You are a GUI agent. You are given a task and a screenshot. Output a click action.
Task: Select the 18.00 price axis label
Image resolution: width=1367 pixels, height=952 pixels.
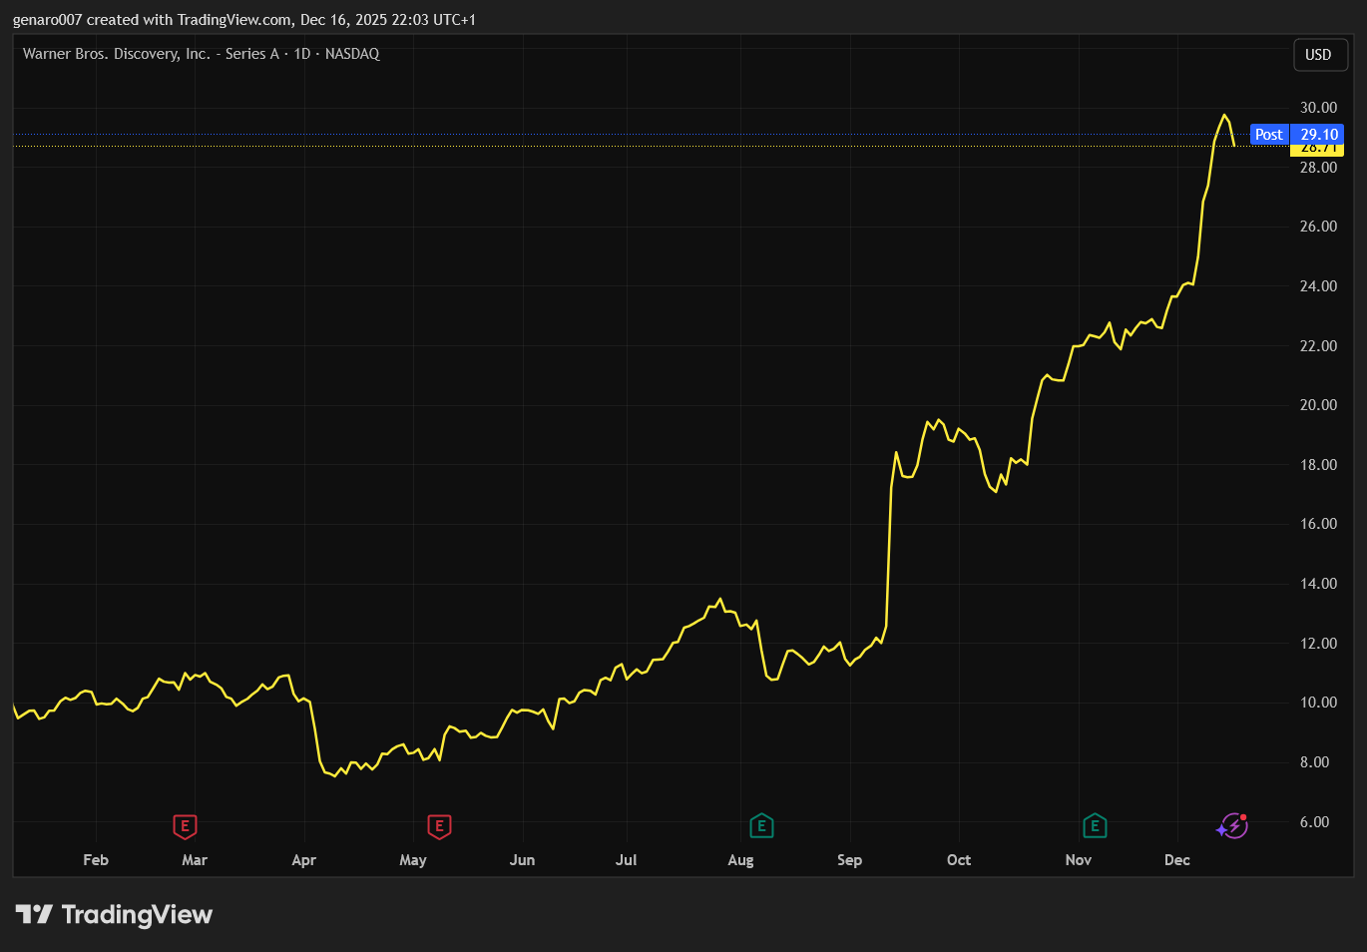(x=1318, y=465)
